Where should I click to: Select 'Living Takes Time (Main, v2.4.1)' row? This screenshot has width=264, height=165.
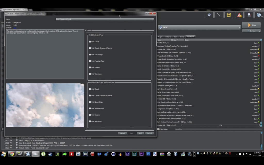coord(208,109)
